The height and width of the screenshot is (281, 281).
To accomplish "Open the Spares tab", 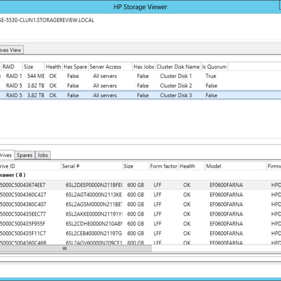I will [x=24, y=155].
